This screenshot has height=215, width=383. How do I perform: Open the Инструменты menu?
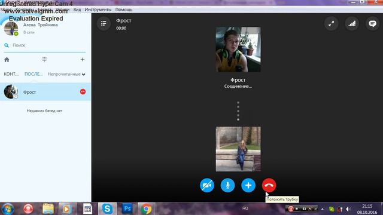pos(98,10)
